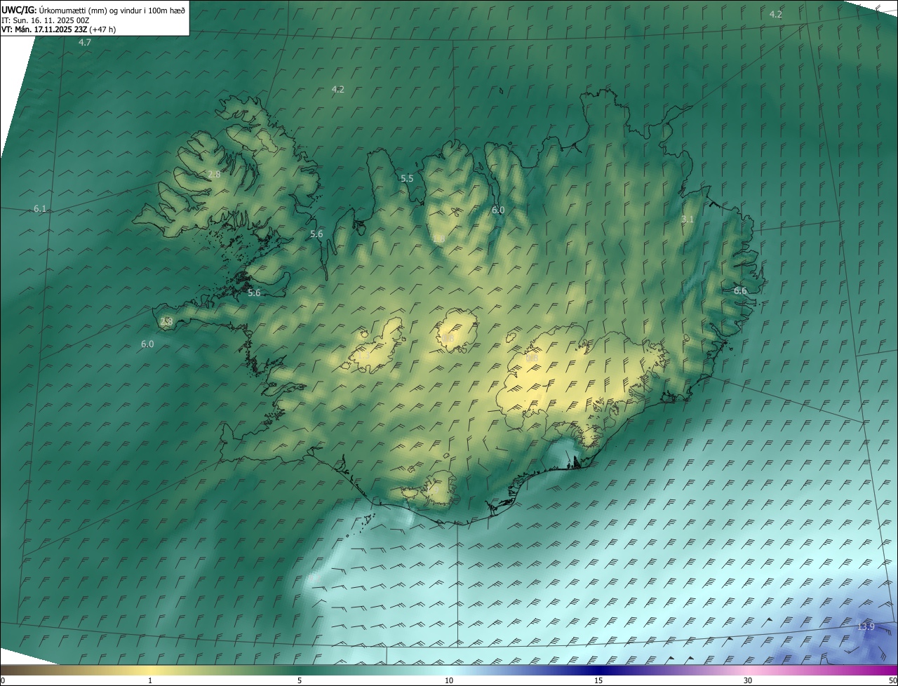Image resolution: width=898 pixels, height=686 pixels.
Task: Click the 3.1 value in eastern Iceland
Action: pos(688,220)
